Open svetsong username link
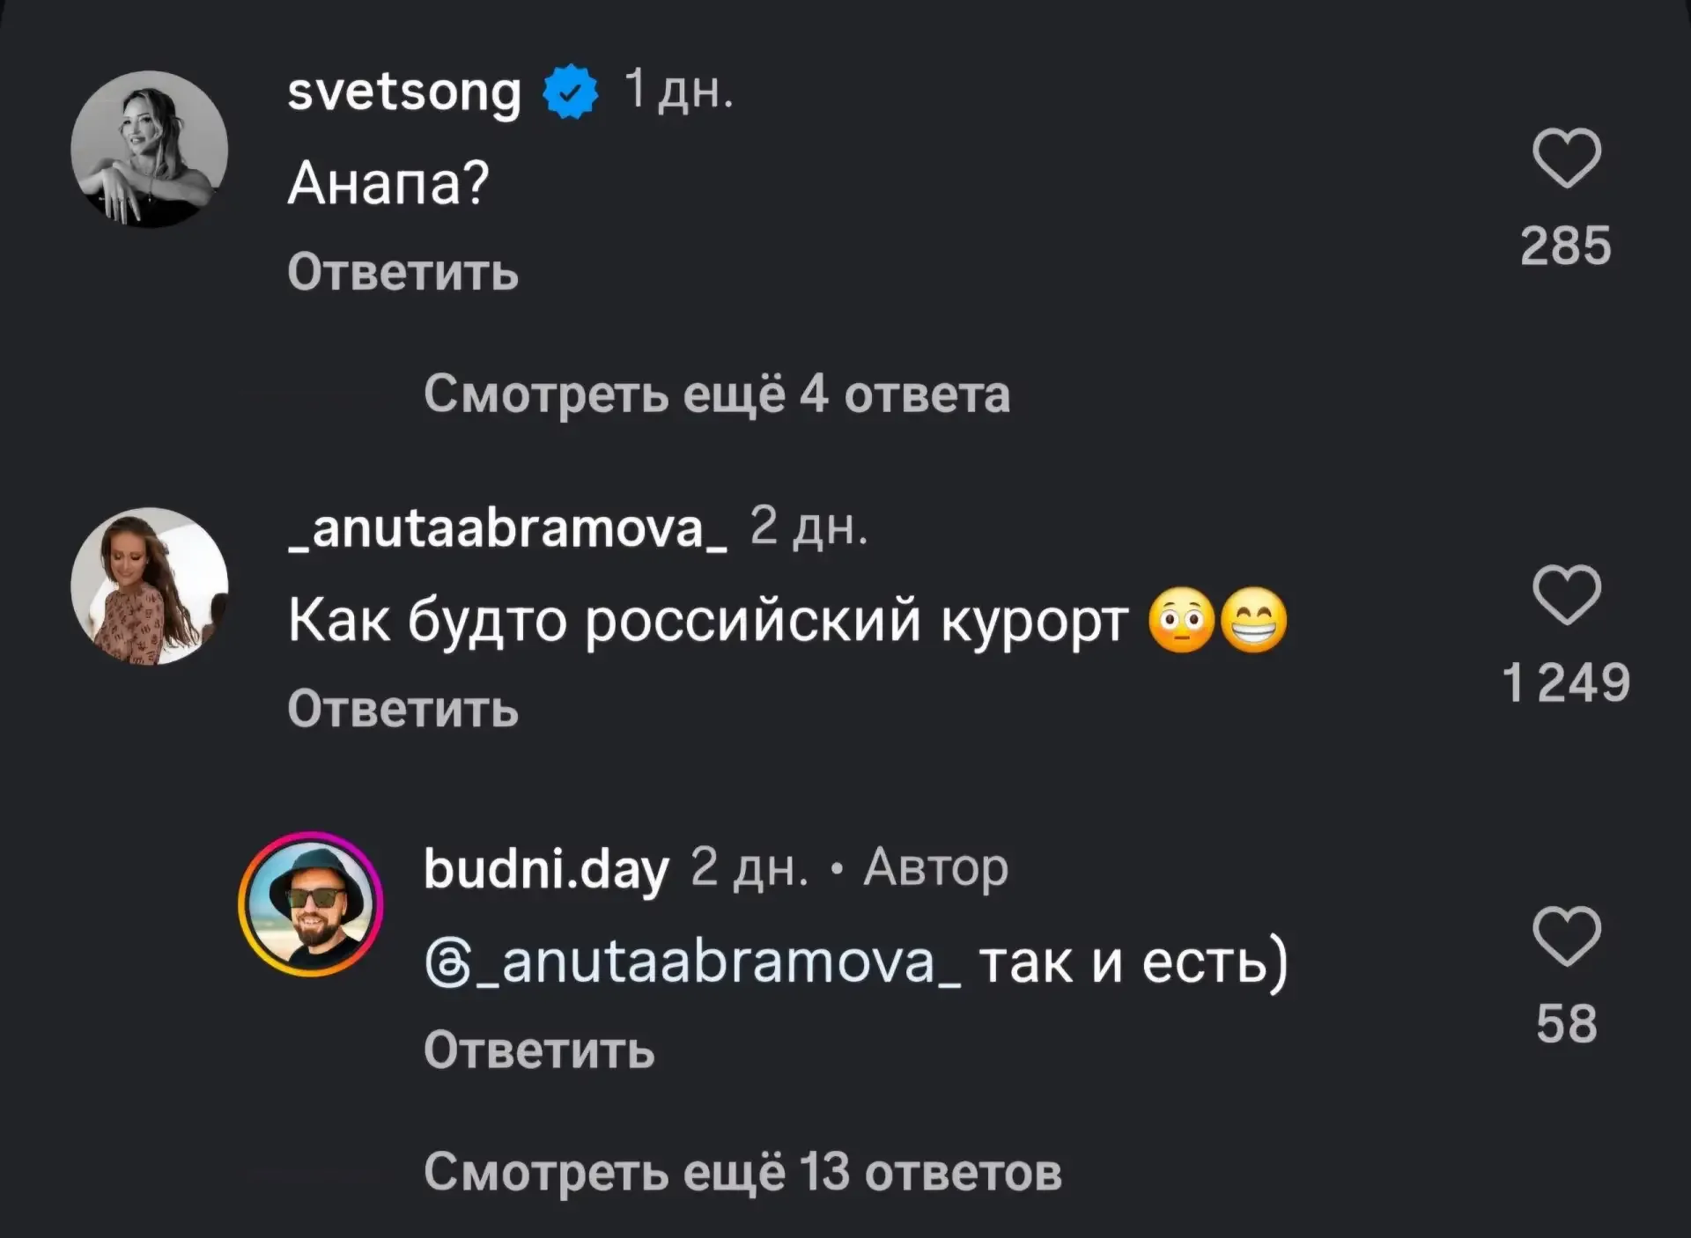This screenshot has width=1691, height=1238. 404,92
